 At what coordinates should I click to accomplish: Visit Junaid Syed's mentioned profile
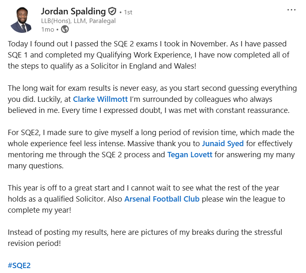tap(223, 144)
